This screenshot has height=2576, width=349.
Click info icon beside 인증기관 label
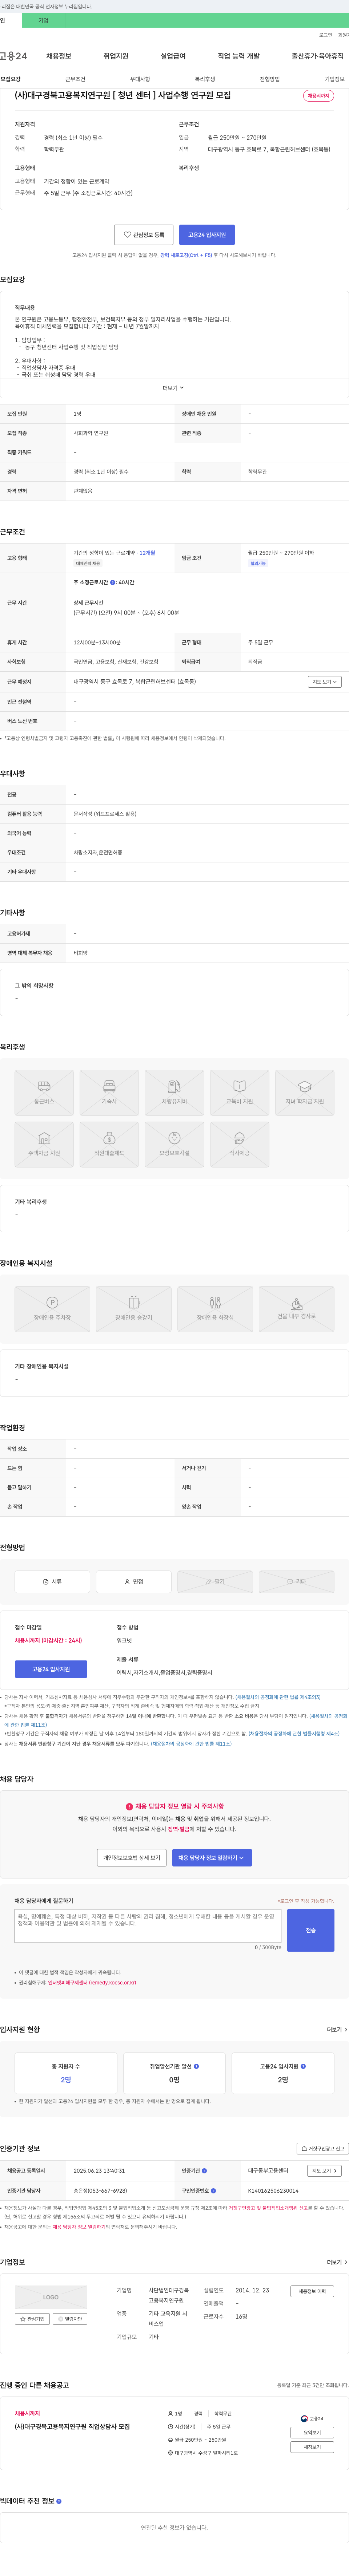coord(204,2171)
